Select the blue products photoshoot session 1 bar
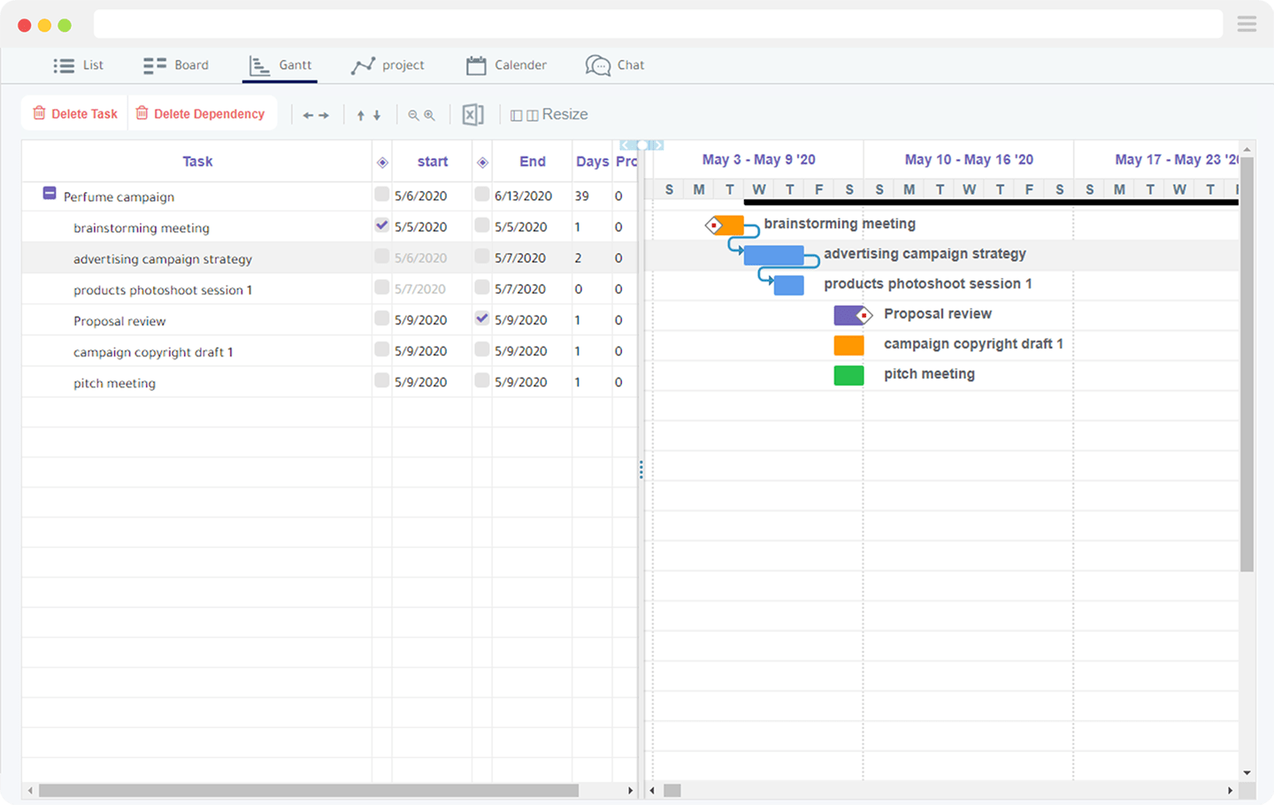 pyautogui.click(x=789, y=285)
